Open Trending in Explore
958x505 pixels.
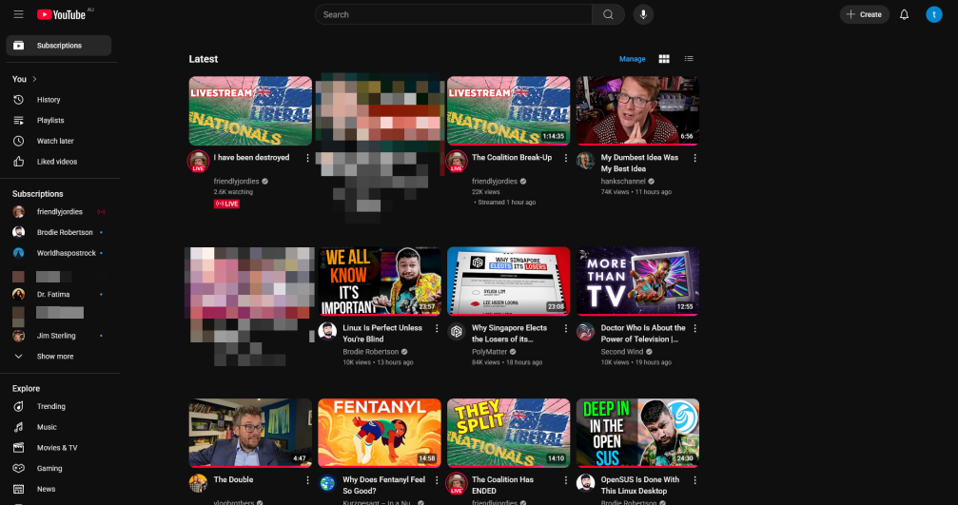(x=59, y=406)
